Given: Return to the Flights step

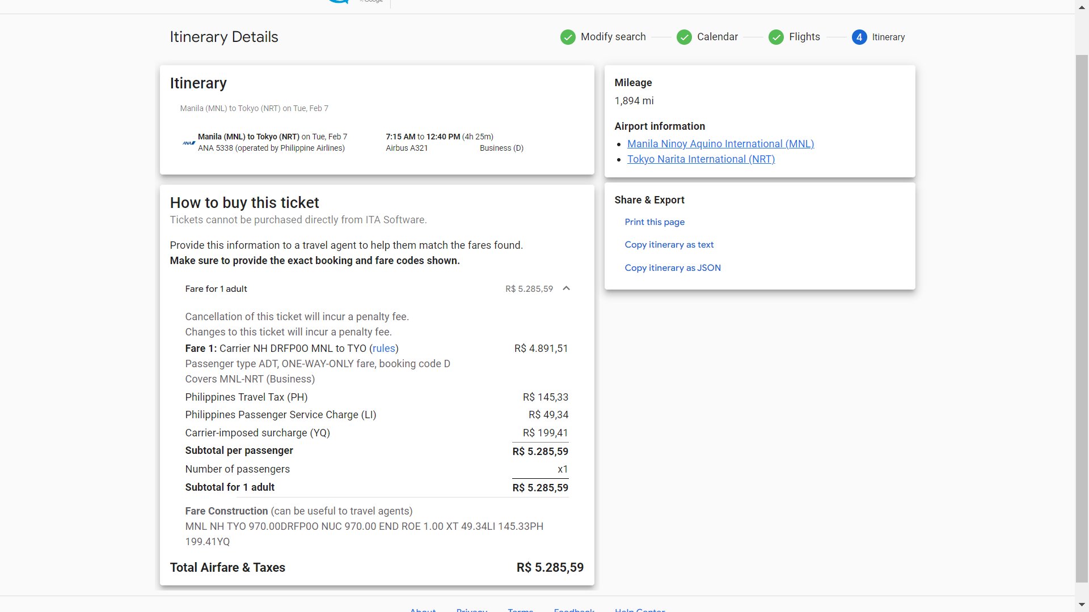Looking at the screenshot, I should click(x=804, y=37).
